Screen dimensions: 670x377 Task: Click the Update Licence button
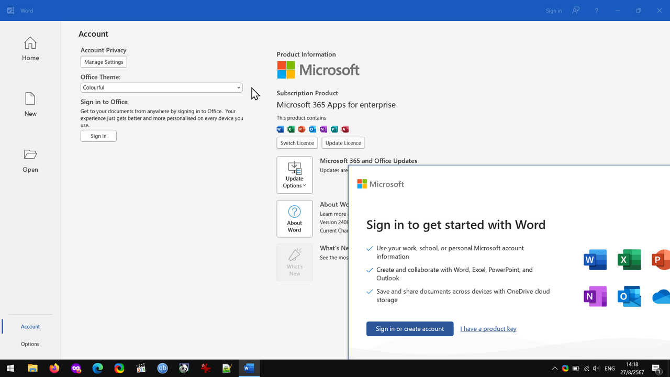343,143
